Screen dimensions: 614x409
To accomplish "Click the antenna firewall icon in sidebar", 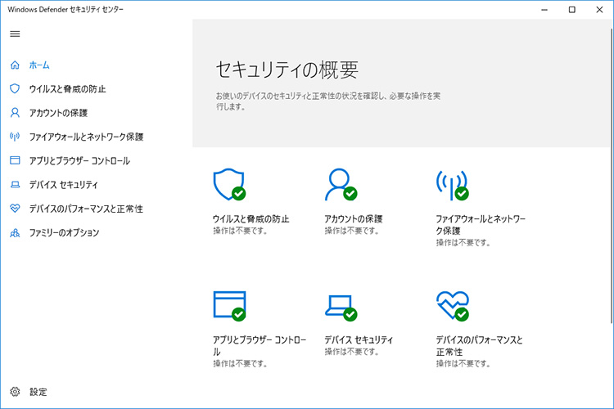I will click(x=15, y=137).
